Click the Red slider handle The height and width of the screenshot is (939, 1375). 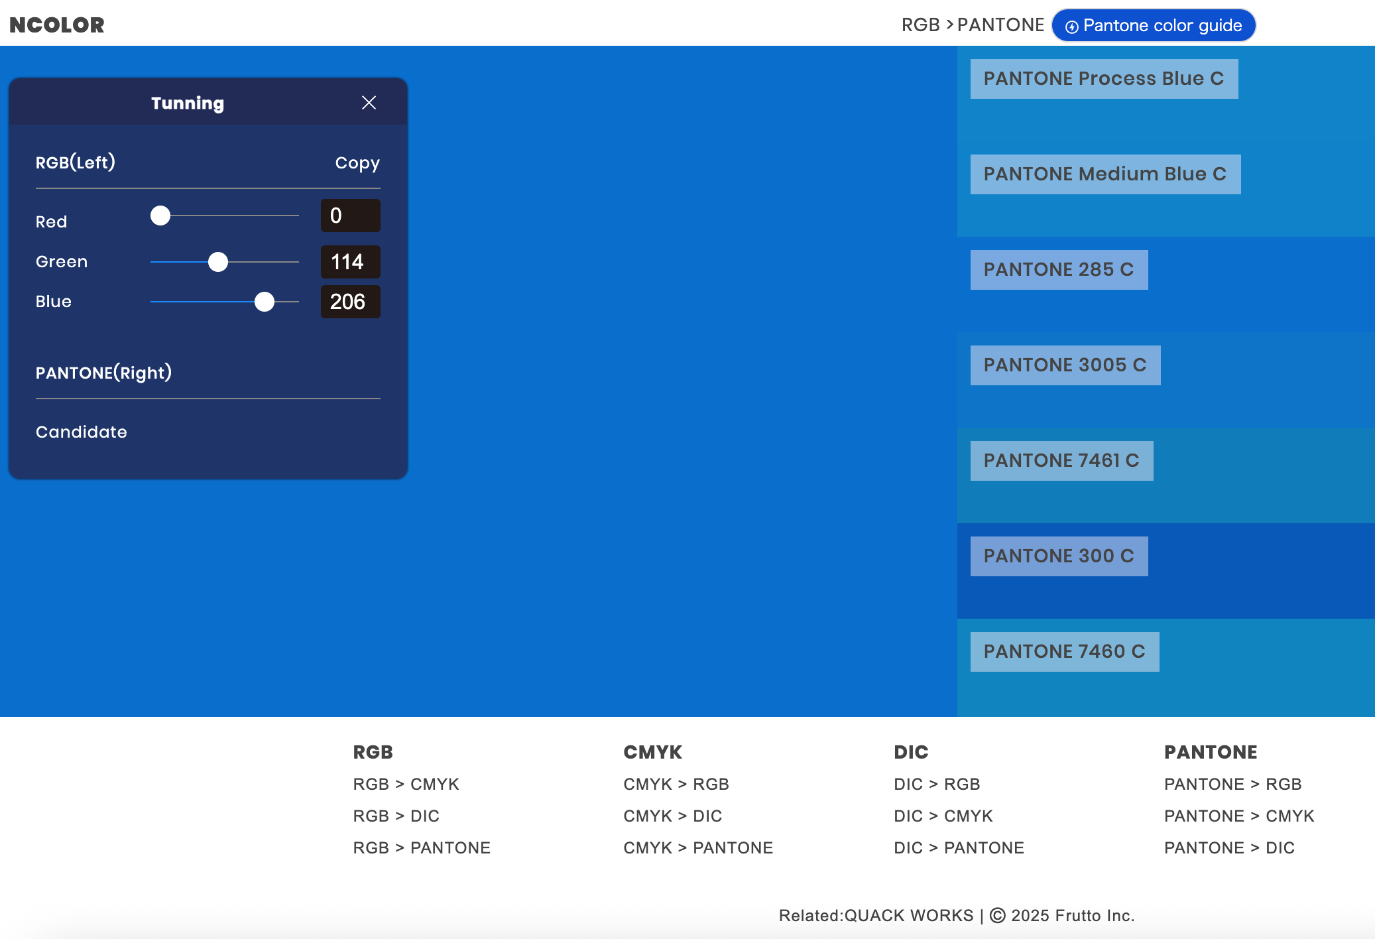pos(160,216)
